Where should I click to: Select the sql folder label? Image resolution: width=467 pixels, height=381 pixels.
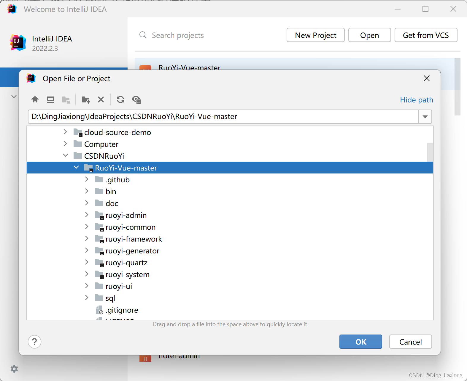[110, 298]
